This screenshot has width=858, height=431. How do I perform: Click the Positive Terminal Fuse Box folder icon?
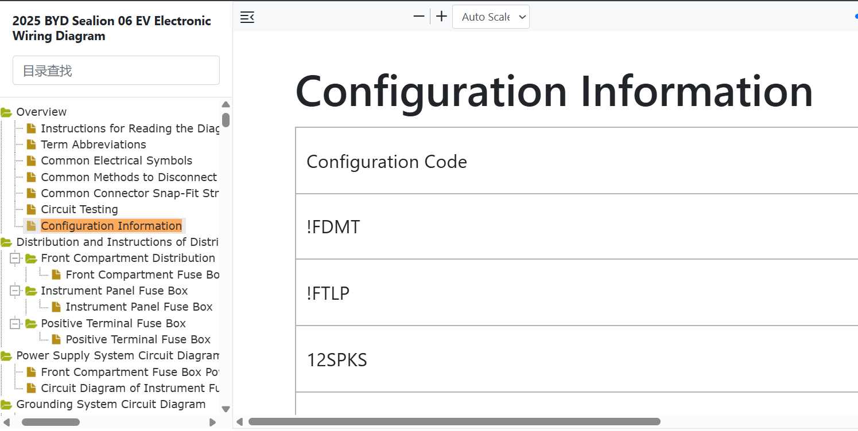(x=31, y=324)
